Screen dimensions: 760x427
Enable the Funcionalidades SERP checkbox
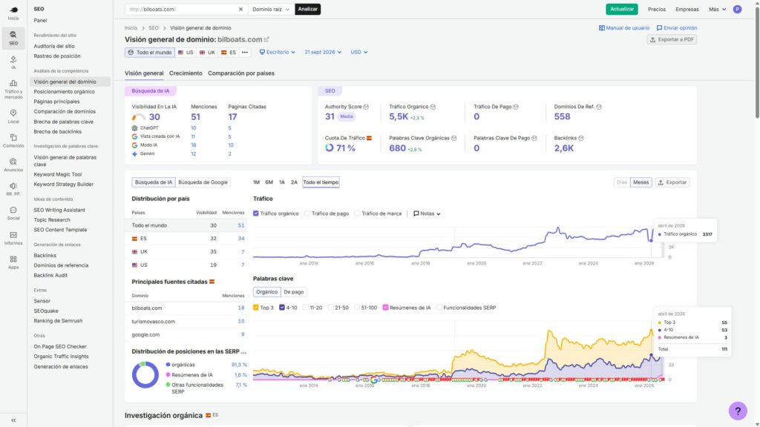tap(439, 308)
